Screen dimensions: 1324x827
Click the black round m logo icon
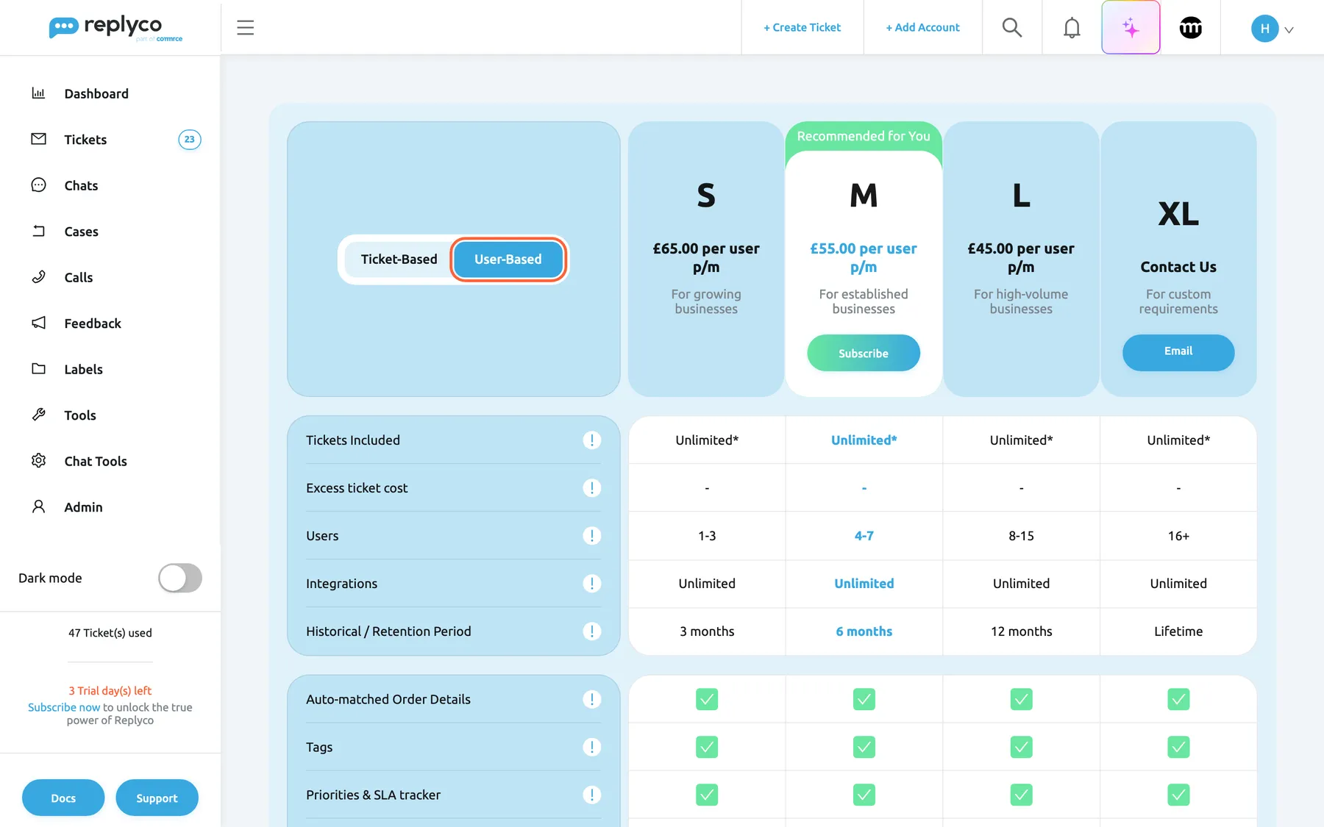[1190, 28]
